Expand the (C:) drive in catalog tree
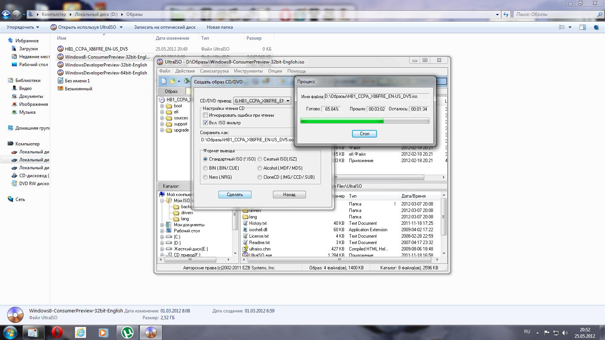 (x=162, y=237)
